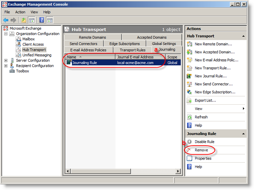Click the Client Access node icon

point(18,45)
